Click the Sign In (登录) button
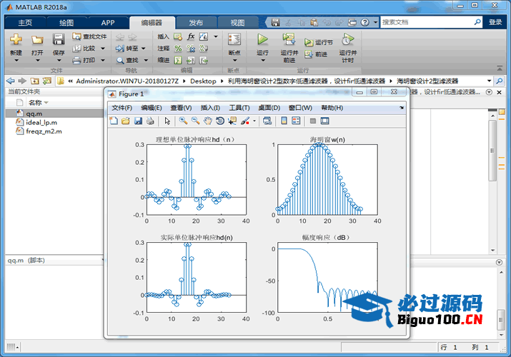 pyautogui.click(x=495, y=22)
